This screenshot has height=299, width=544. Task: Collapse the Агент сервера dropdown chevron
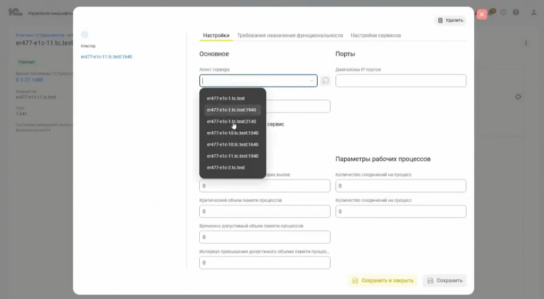pyautogui.click(x=311, y=81)
